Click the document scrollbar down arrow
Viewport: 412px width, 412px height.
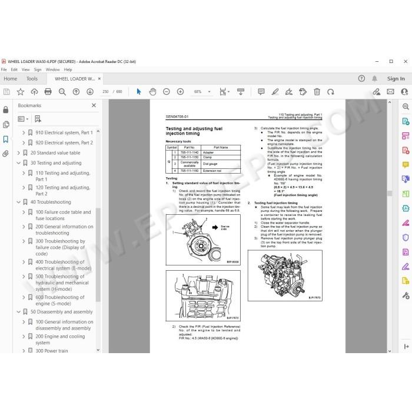point(390,351)
